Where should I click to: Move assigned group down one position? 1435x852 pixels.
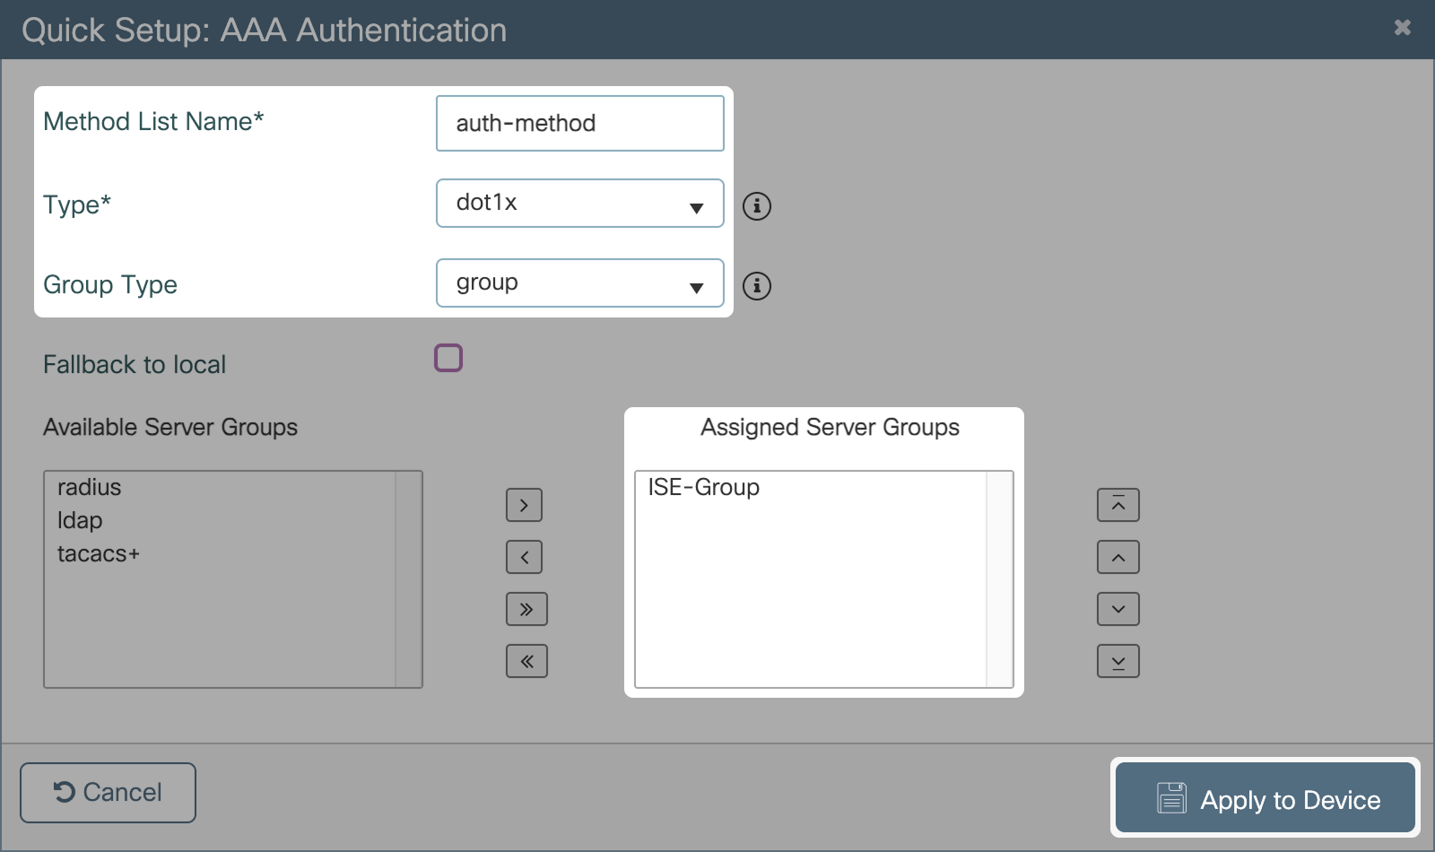click(1118, 609)
